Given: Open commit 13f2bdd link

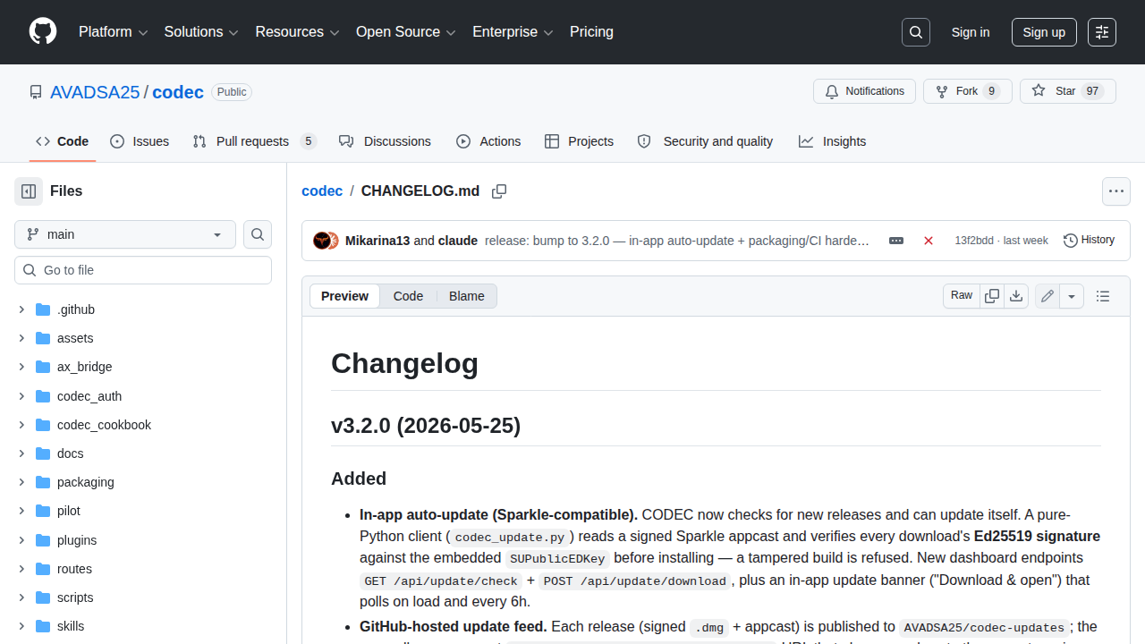Looking at the screenshot, I should pos(972,241).
